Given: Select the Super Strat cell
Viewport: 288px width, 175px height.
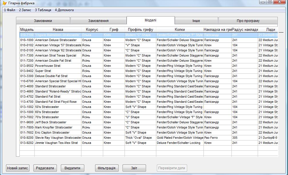Looking at the screenshot, I should 58,71.
